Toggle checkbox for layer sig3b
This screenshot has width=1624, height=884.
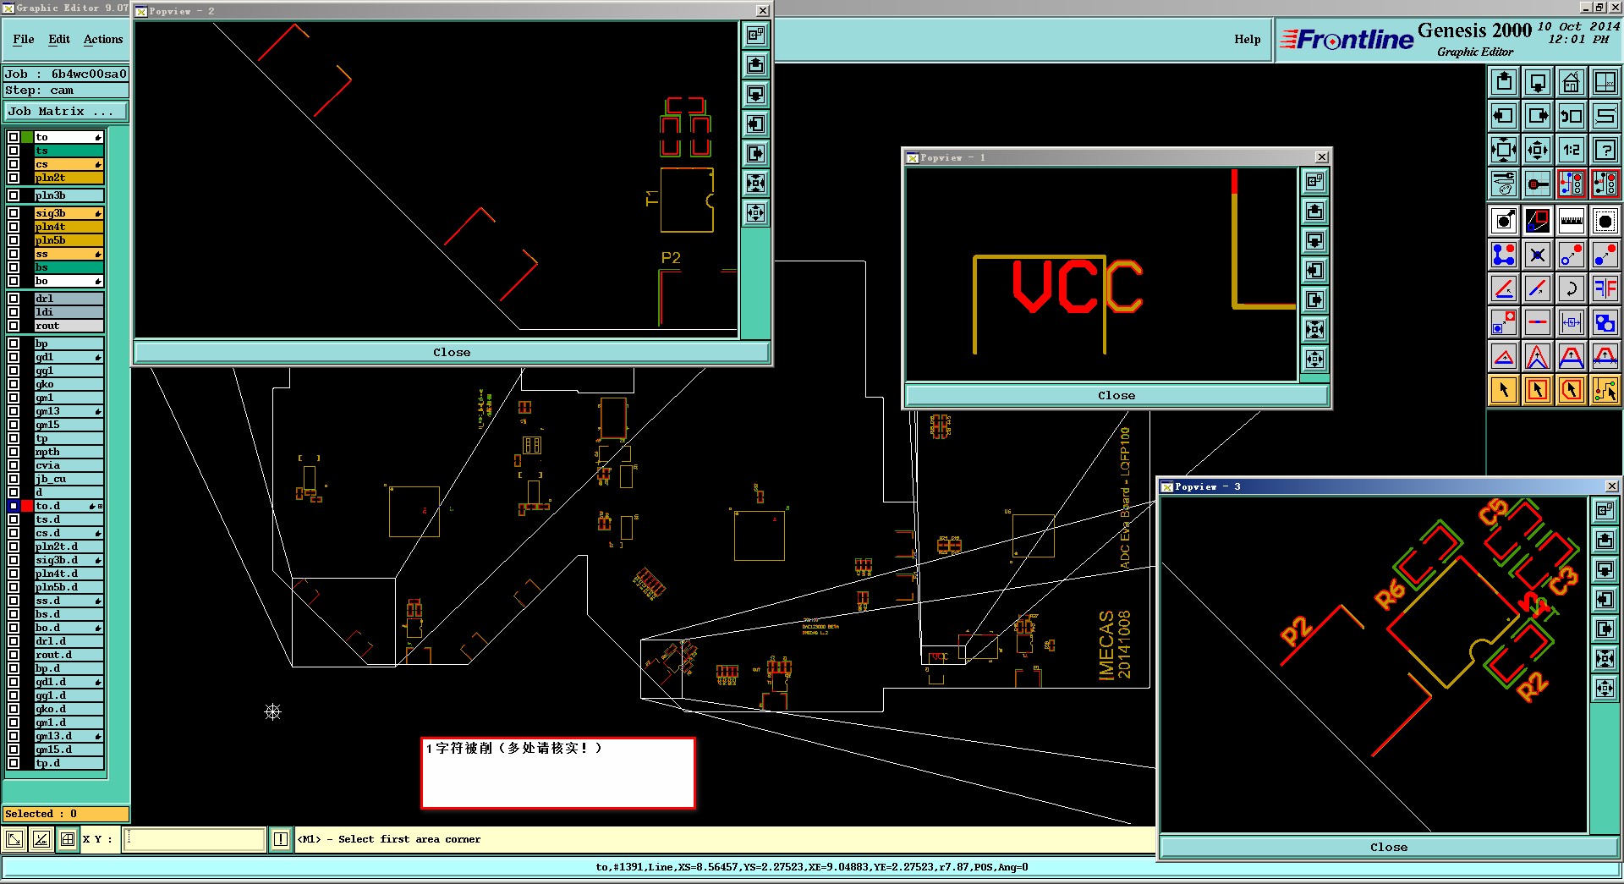(x=14, y=213)
